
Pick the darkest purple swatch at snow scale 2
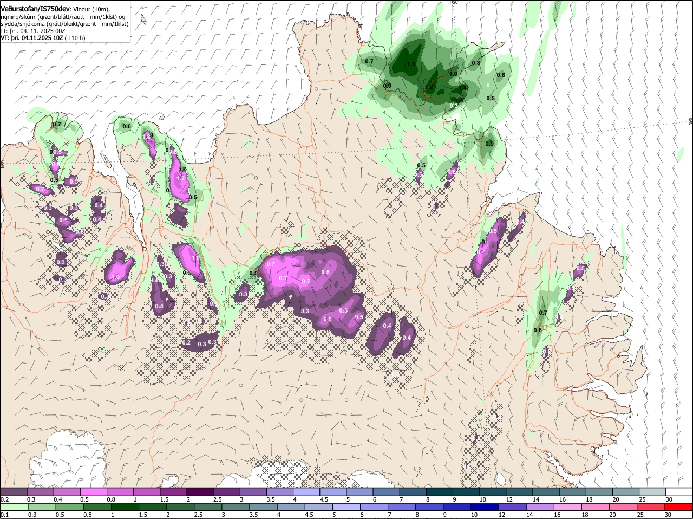point(200,492)
